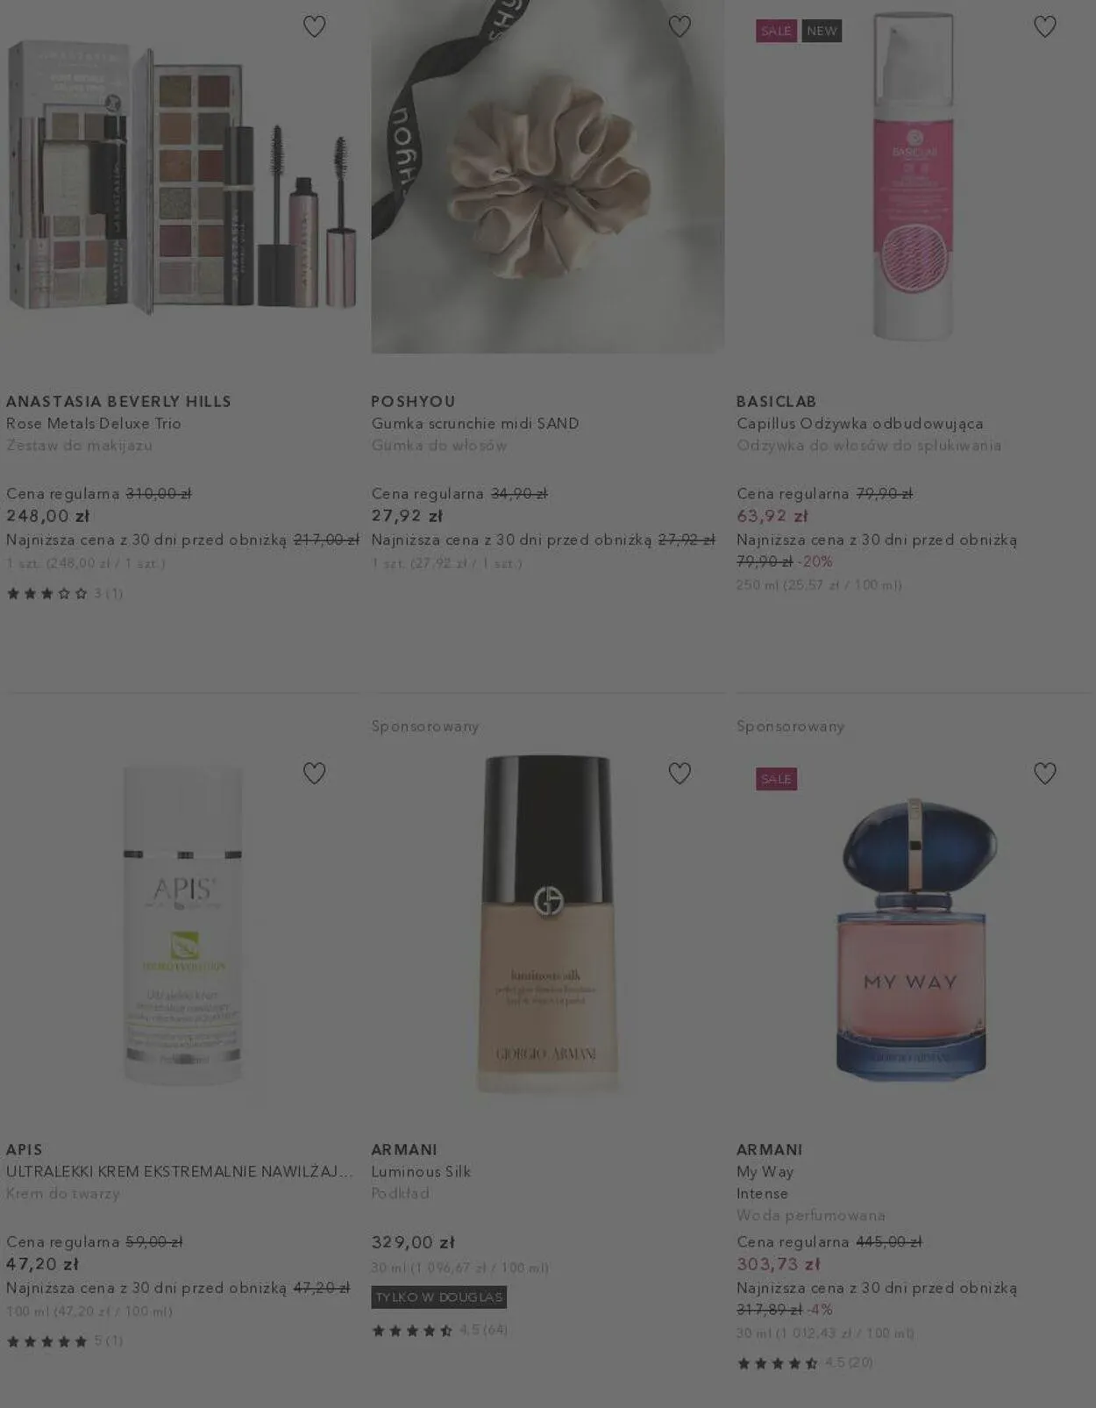
Task: Click TYLKO W DOUGLAS label
Action: 438,1297
